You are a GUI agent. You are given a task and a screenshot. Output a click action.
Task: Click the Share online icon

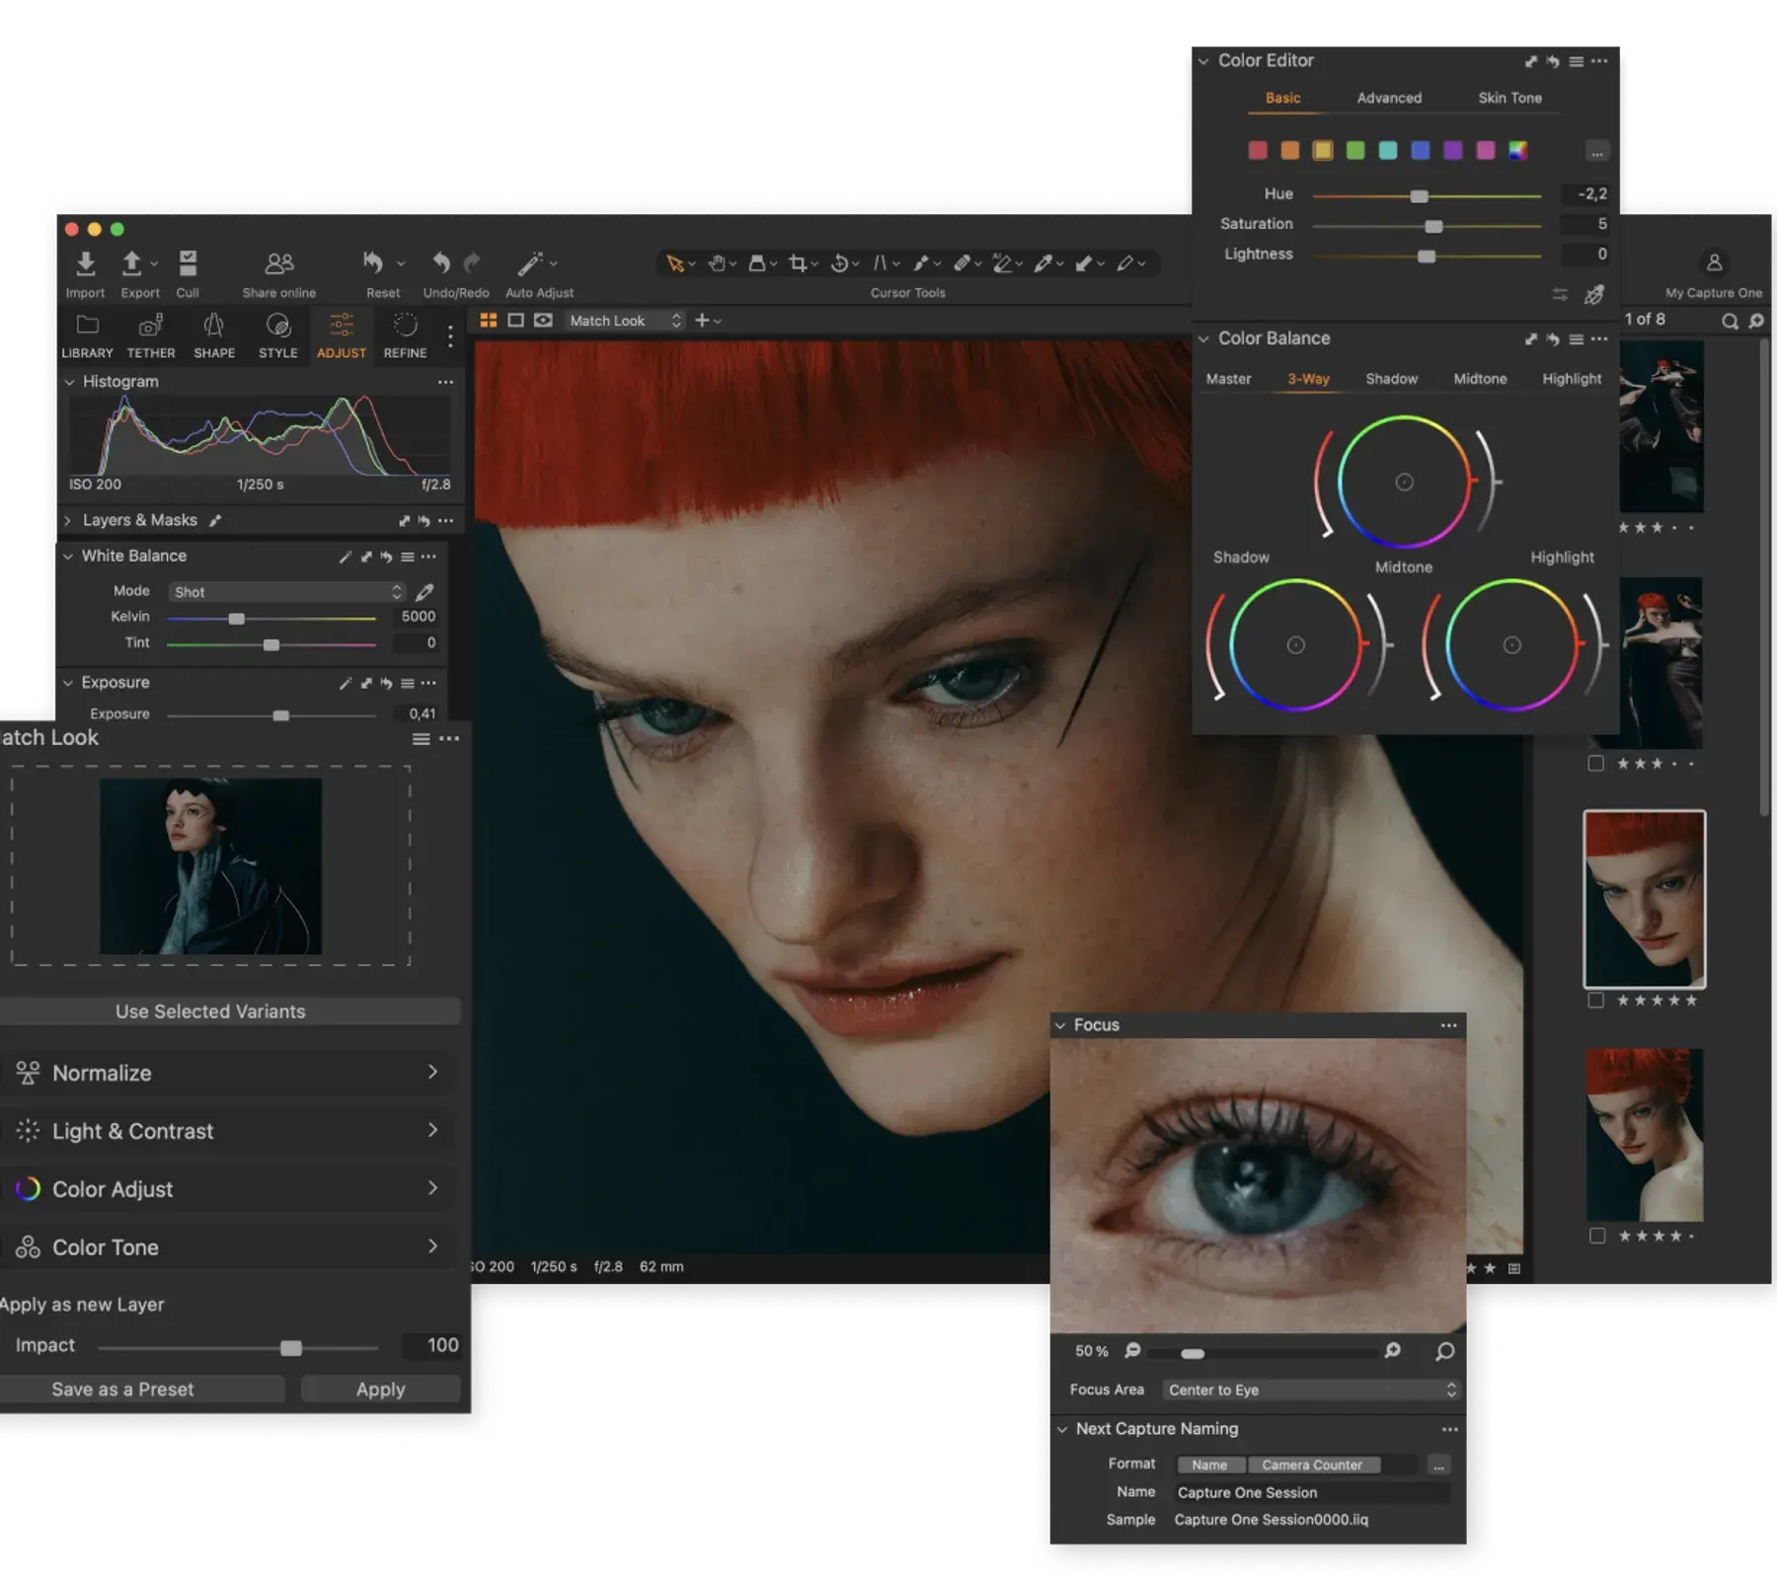tap(277, 263)
